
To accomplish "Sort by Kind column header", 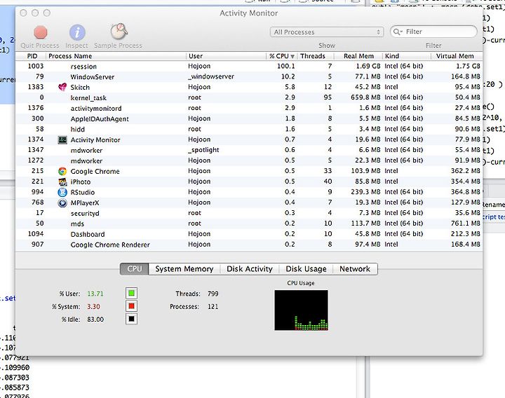I will pos(406,56).
